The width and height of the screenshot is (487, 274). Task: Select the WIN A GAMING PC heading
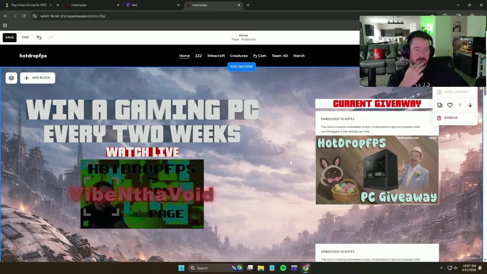click(x=142, y=110)
